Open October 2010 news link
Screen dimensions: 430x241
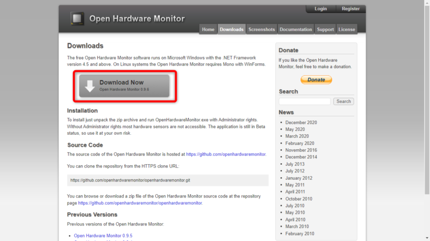[299, 199]
